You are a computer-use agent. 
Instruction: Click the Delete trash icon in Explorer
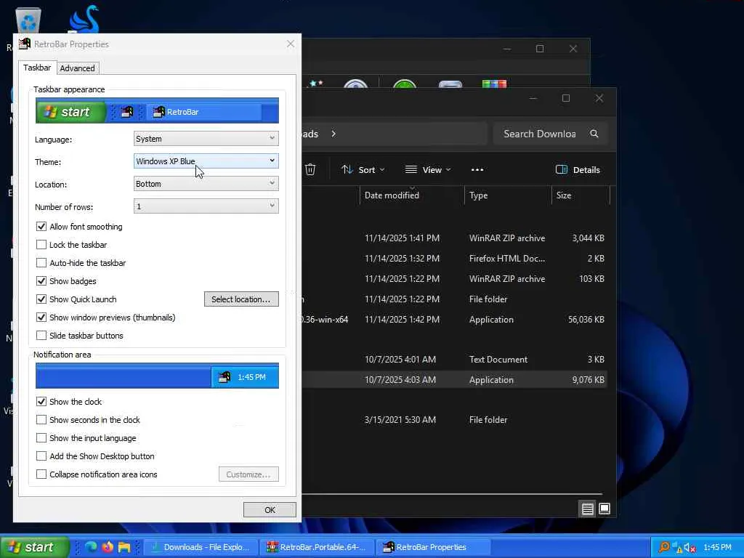tap(310, 169)
